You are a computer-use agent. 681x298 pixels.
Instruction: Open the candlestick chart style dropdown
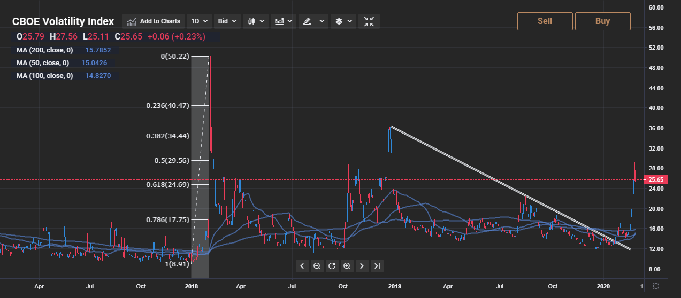pyautogui.click(x=256, y=21)
